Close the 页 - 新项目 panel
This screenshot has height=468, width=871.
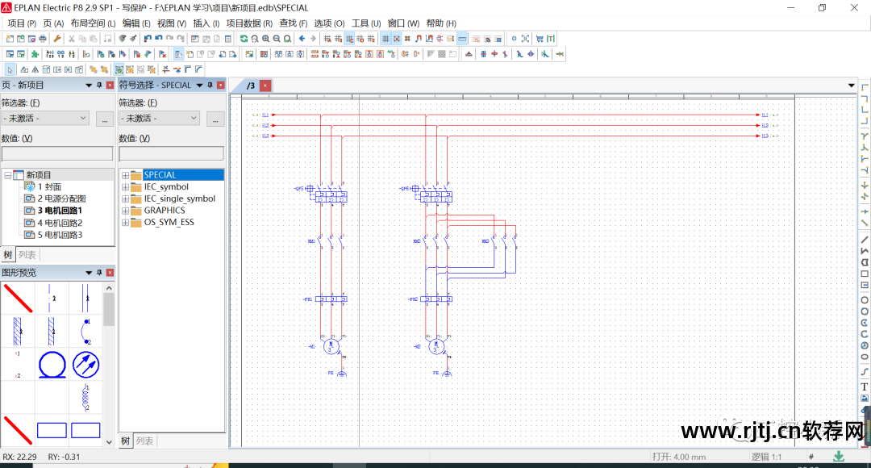click(x=110, y=85)
